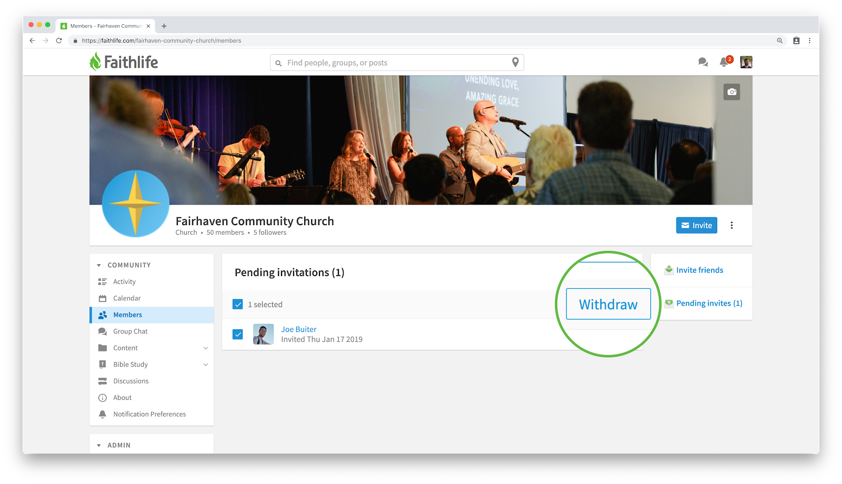Select Members in the sidebar
This screenshot has height=484, width=842.
[152, 315]
